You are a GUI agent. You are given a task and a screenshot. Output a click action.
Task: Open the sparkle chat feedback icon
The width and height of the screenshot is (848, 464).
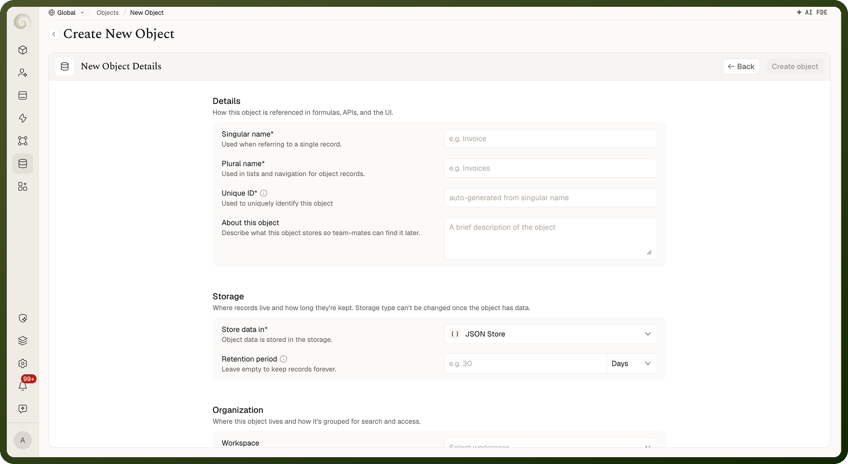23,409
